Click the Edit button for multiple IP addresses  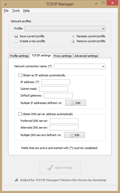click(76, 103)
